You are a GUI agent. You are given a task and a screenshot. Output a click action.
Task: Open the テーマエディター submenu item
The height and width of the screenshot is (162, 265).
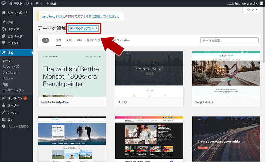point(13,90)
